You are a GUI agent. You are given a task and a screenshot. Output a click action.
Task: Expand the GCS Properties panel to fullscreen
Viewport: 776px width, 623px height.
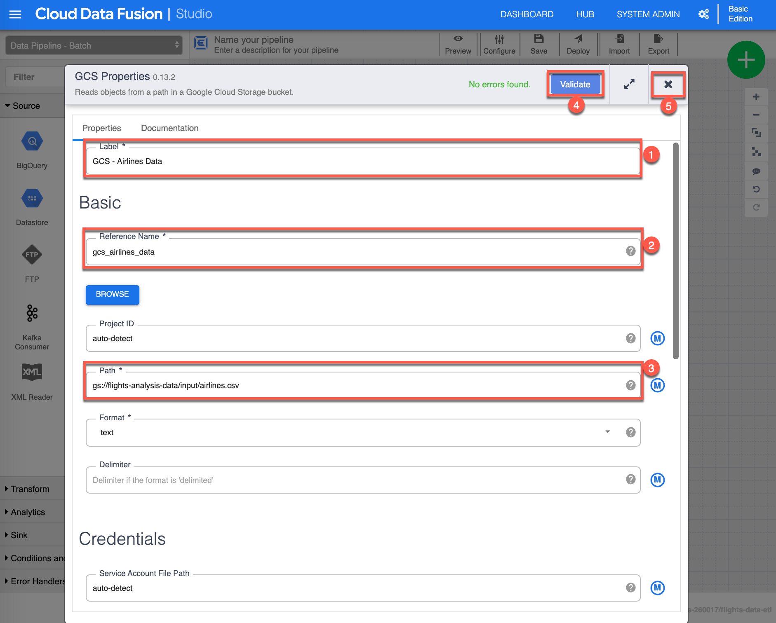(x=629, y=84)
